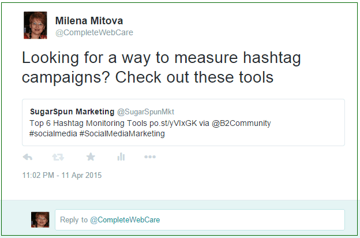Click the main tweet text
This screenshot has width=360, height=238.
[161, 67]
